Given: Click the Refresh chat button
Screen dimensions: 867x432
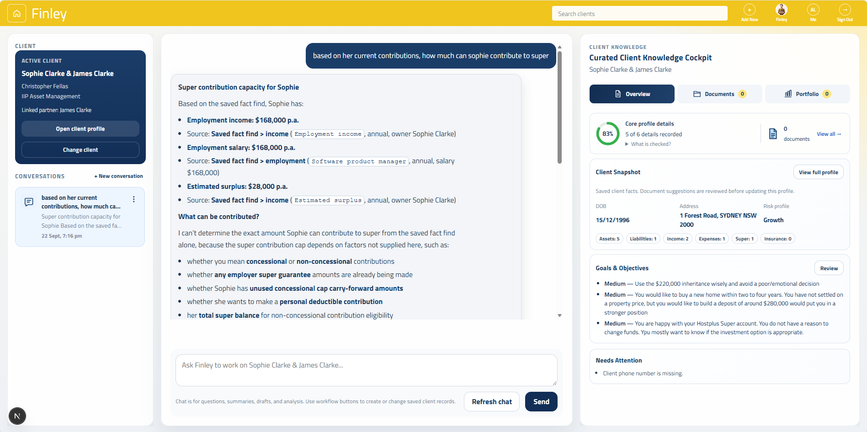Looking at the screenshot, I should point(492,402).
